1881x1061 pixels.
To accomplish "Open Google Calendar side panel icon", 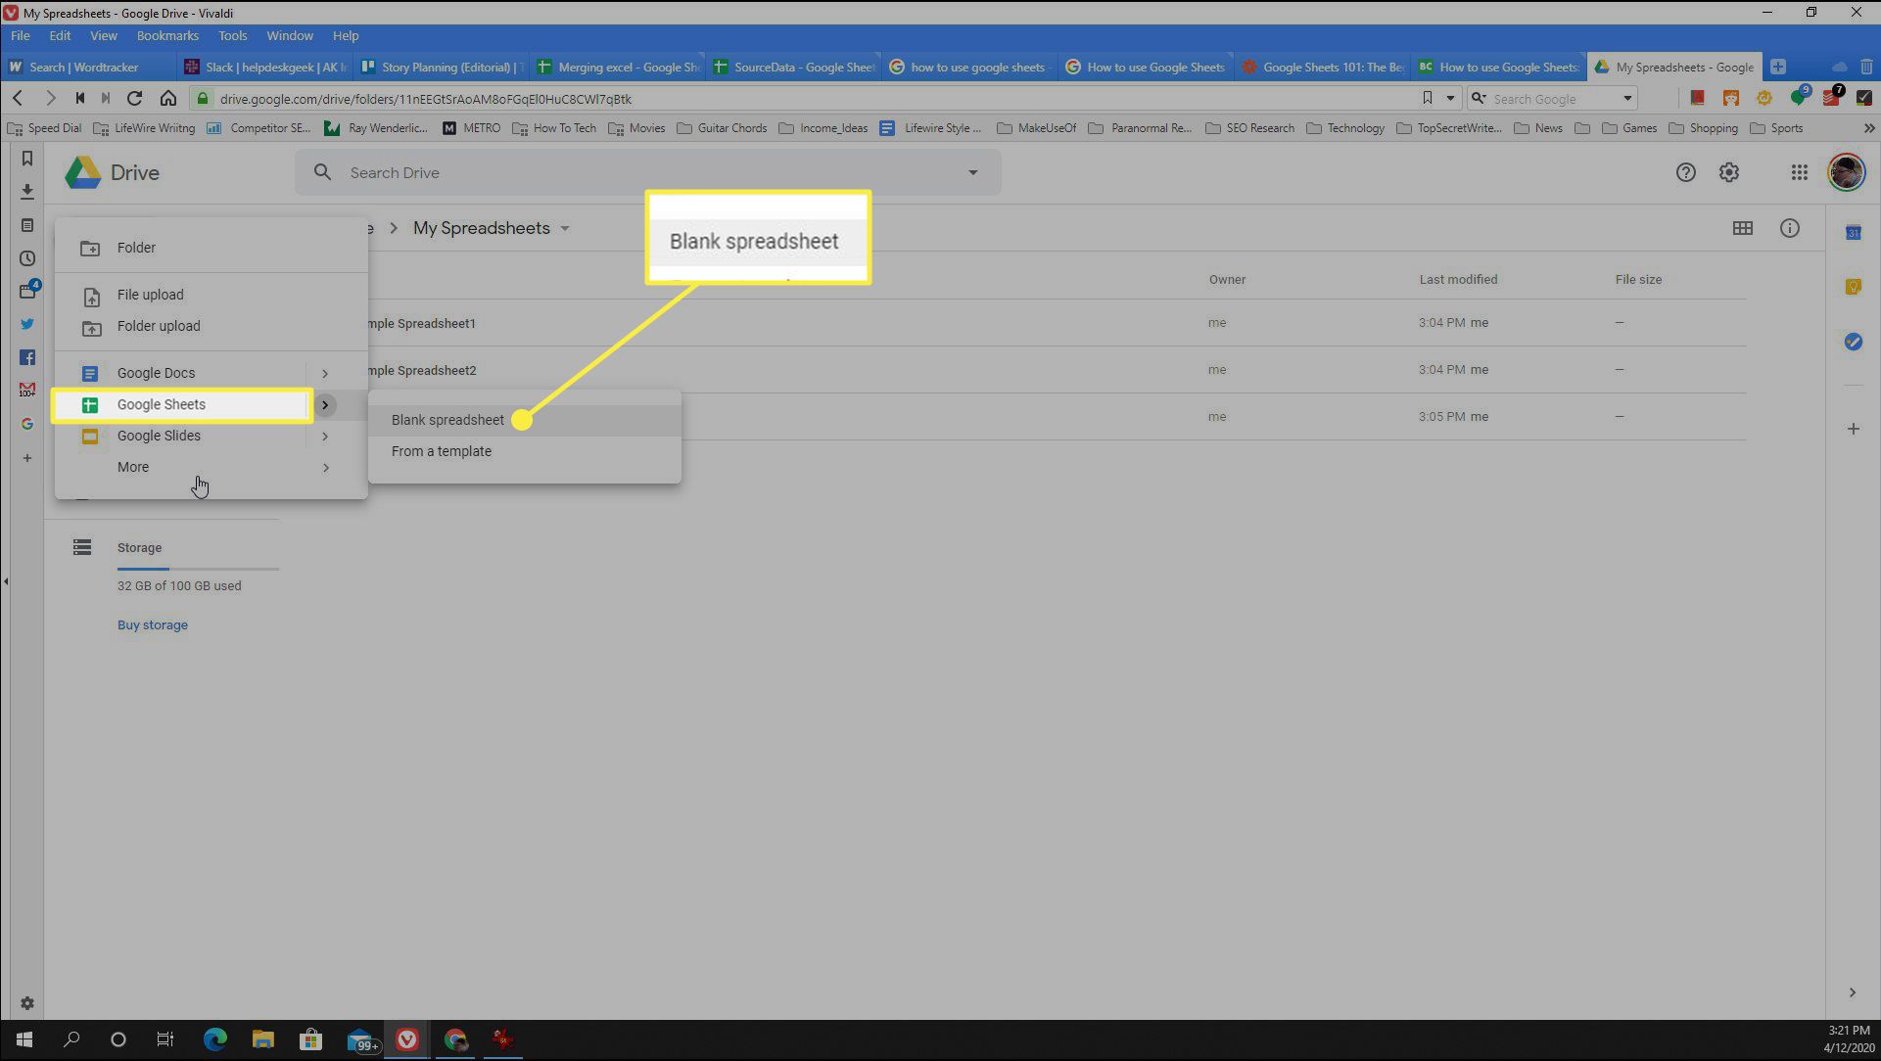I will (x=1853, y=233).
